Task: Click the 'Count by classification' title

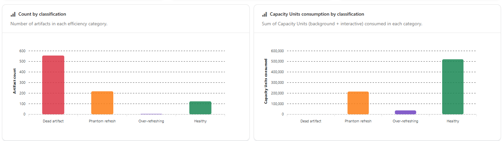Action: pyautogui.click(x=42, y=14)
